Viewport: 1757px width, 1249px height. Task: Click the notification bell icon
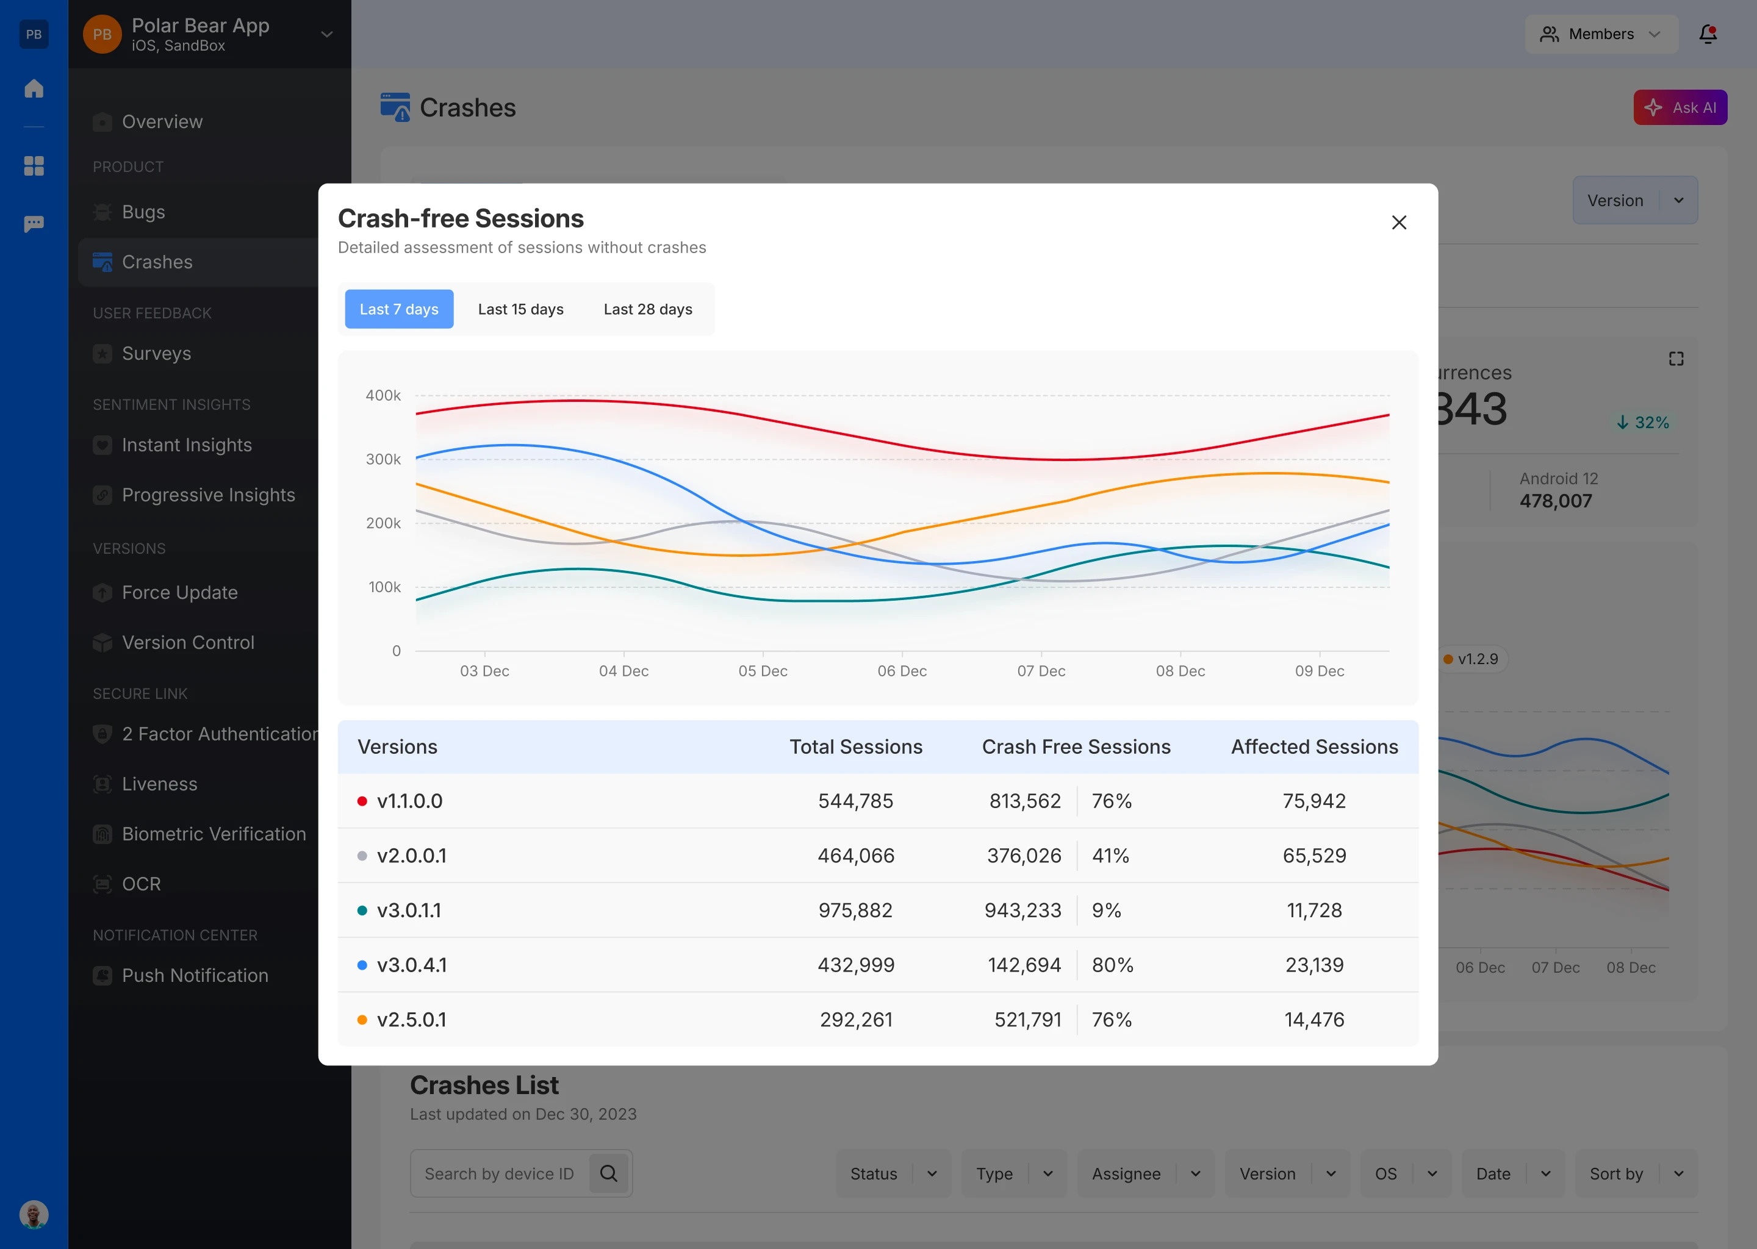(1708, 34)
